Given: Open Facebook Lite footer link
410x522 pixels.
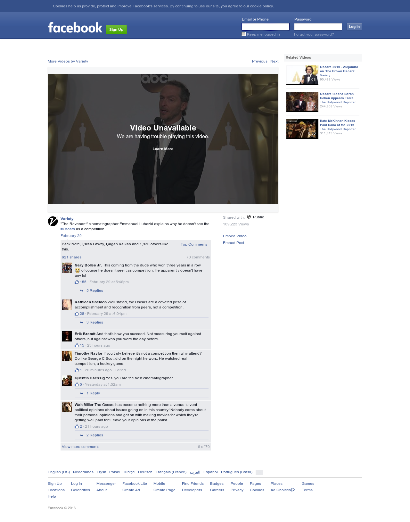Looking at the screenshot, I should tap(135, 484).
